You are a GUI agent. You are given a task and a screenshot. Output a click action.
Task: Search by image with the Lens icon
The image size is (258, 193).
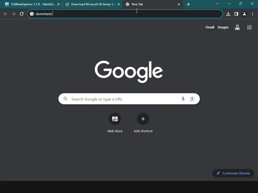point(192,99)
